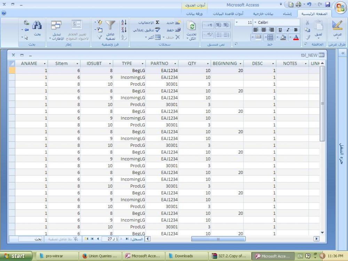Open the Calibri font name dropdown

pyautogui.click(x=237, y=23)
